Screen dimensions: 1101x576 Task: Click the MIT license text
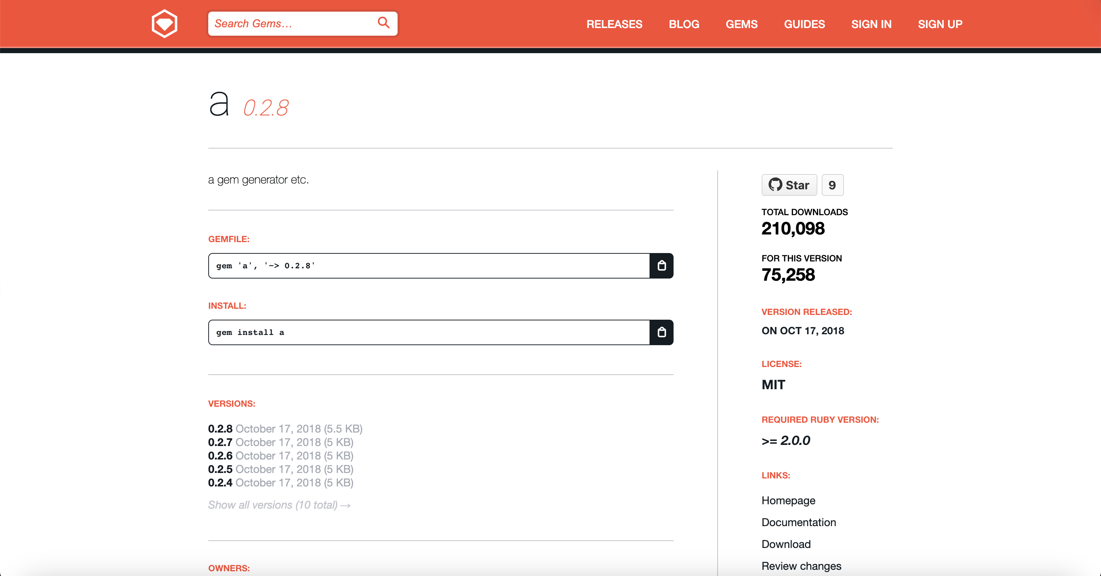tap(773, 384)
